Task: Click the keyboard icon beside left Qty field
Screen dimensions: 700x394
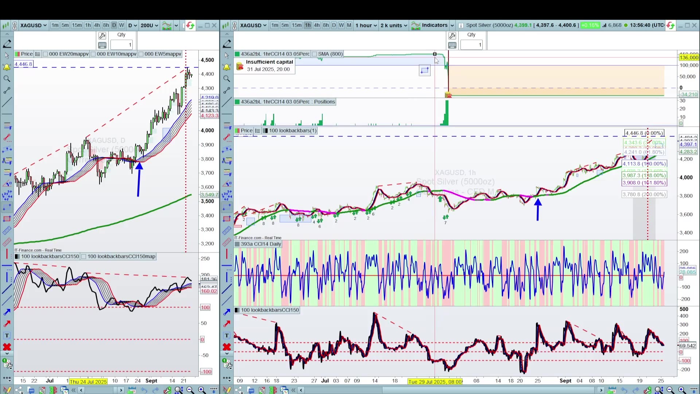Action: [102, 45]
